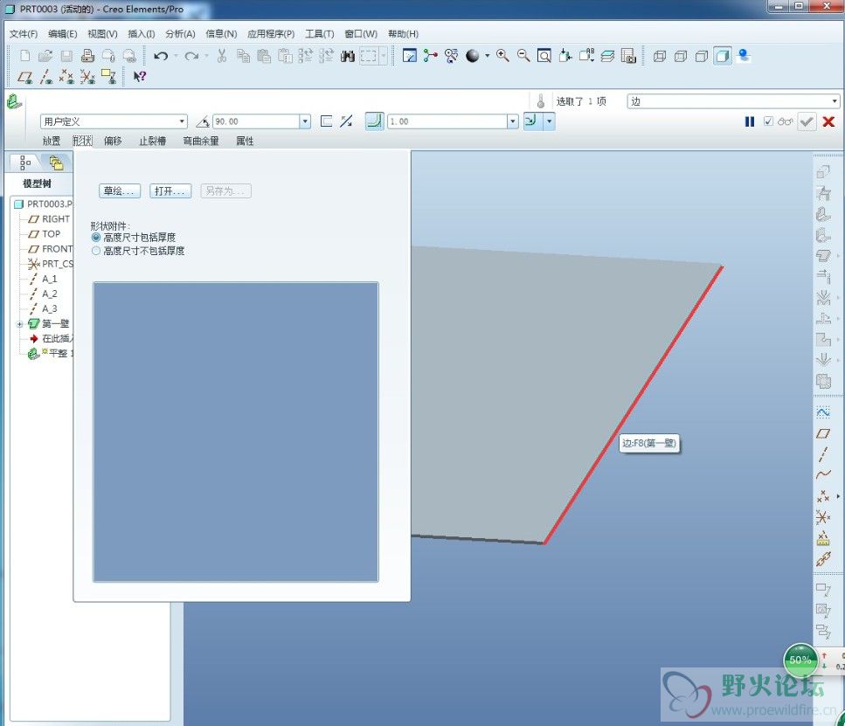The width and height of the screenshot is (845, 726).
Task: Click the What's This help cursor icon
Action: tap(140, 77)
